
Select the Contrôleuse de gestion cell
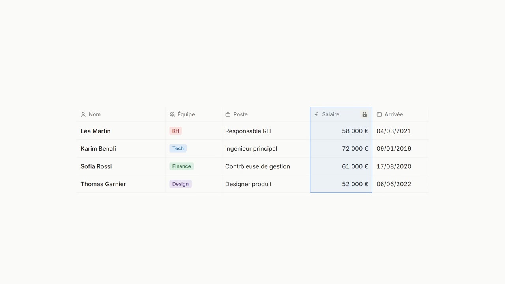tap(266, 166)
